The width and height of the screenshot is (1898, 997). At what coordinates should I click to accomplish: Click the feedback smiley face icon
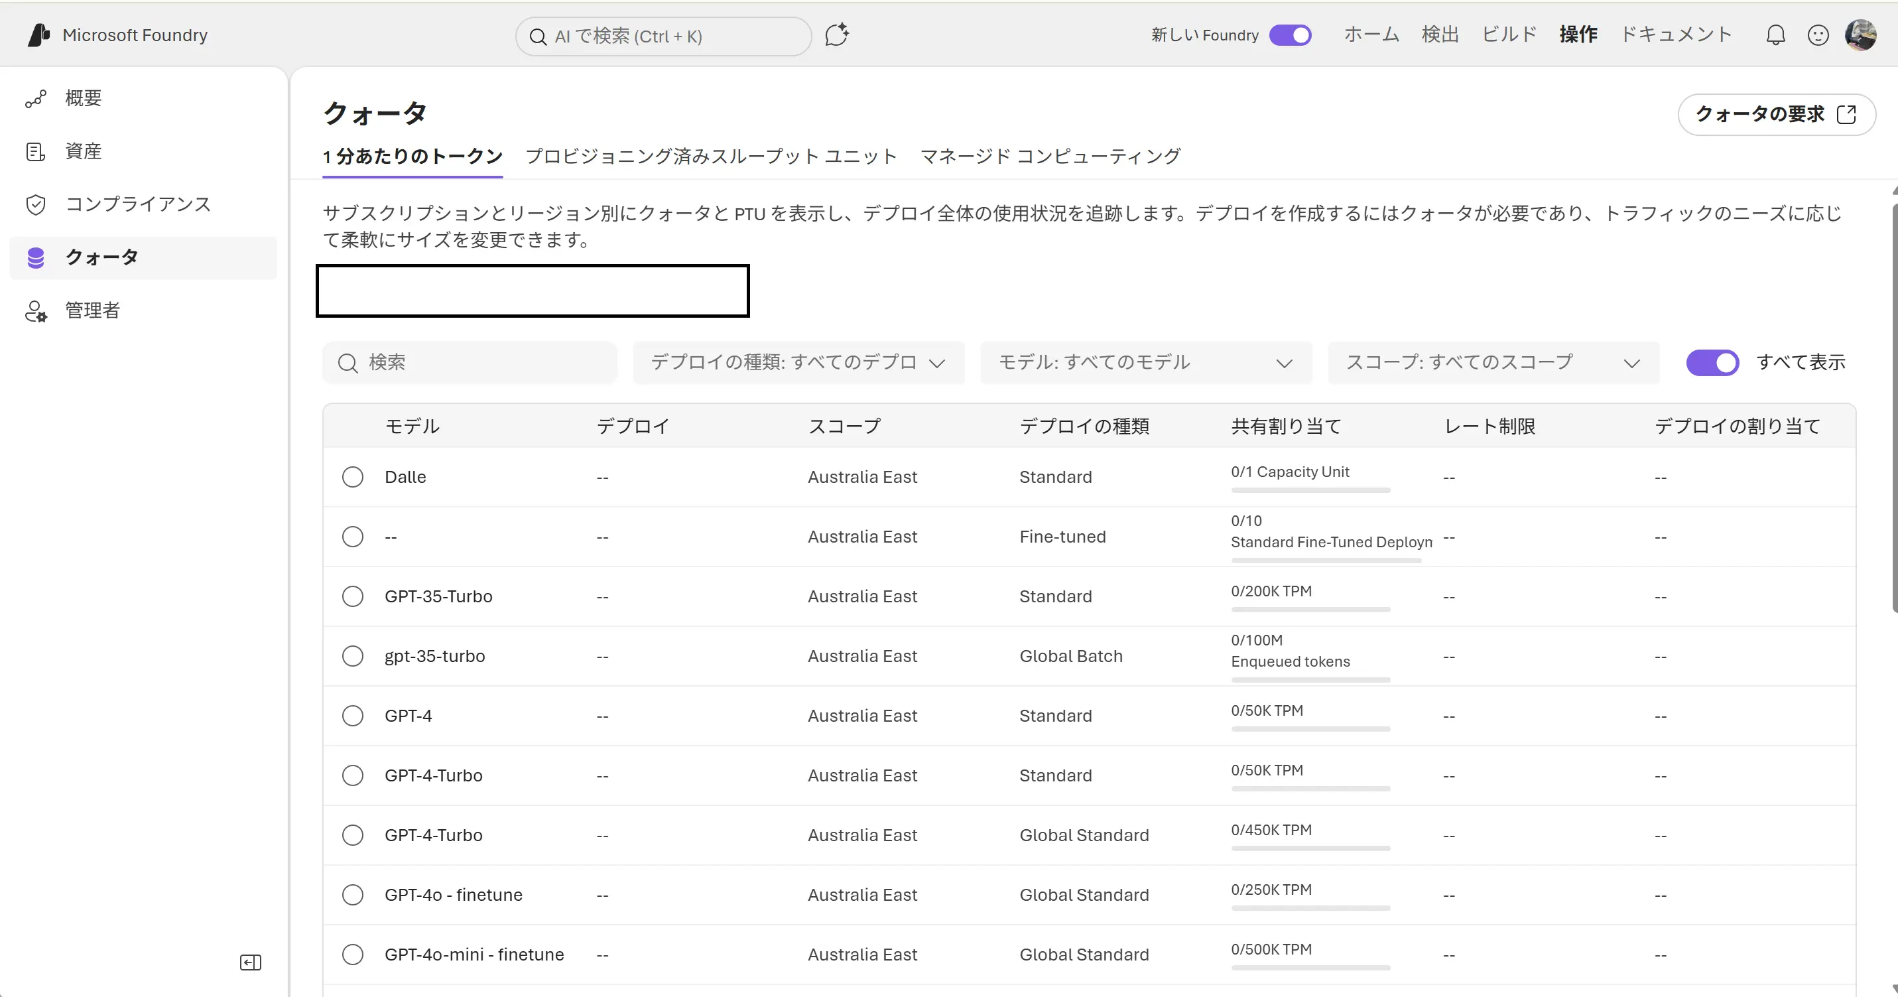1818,35
